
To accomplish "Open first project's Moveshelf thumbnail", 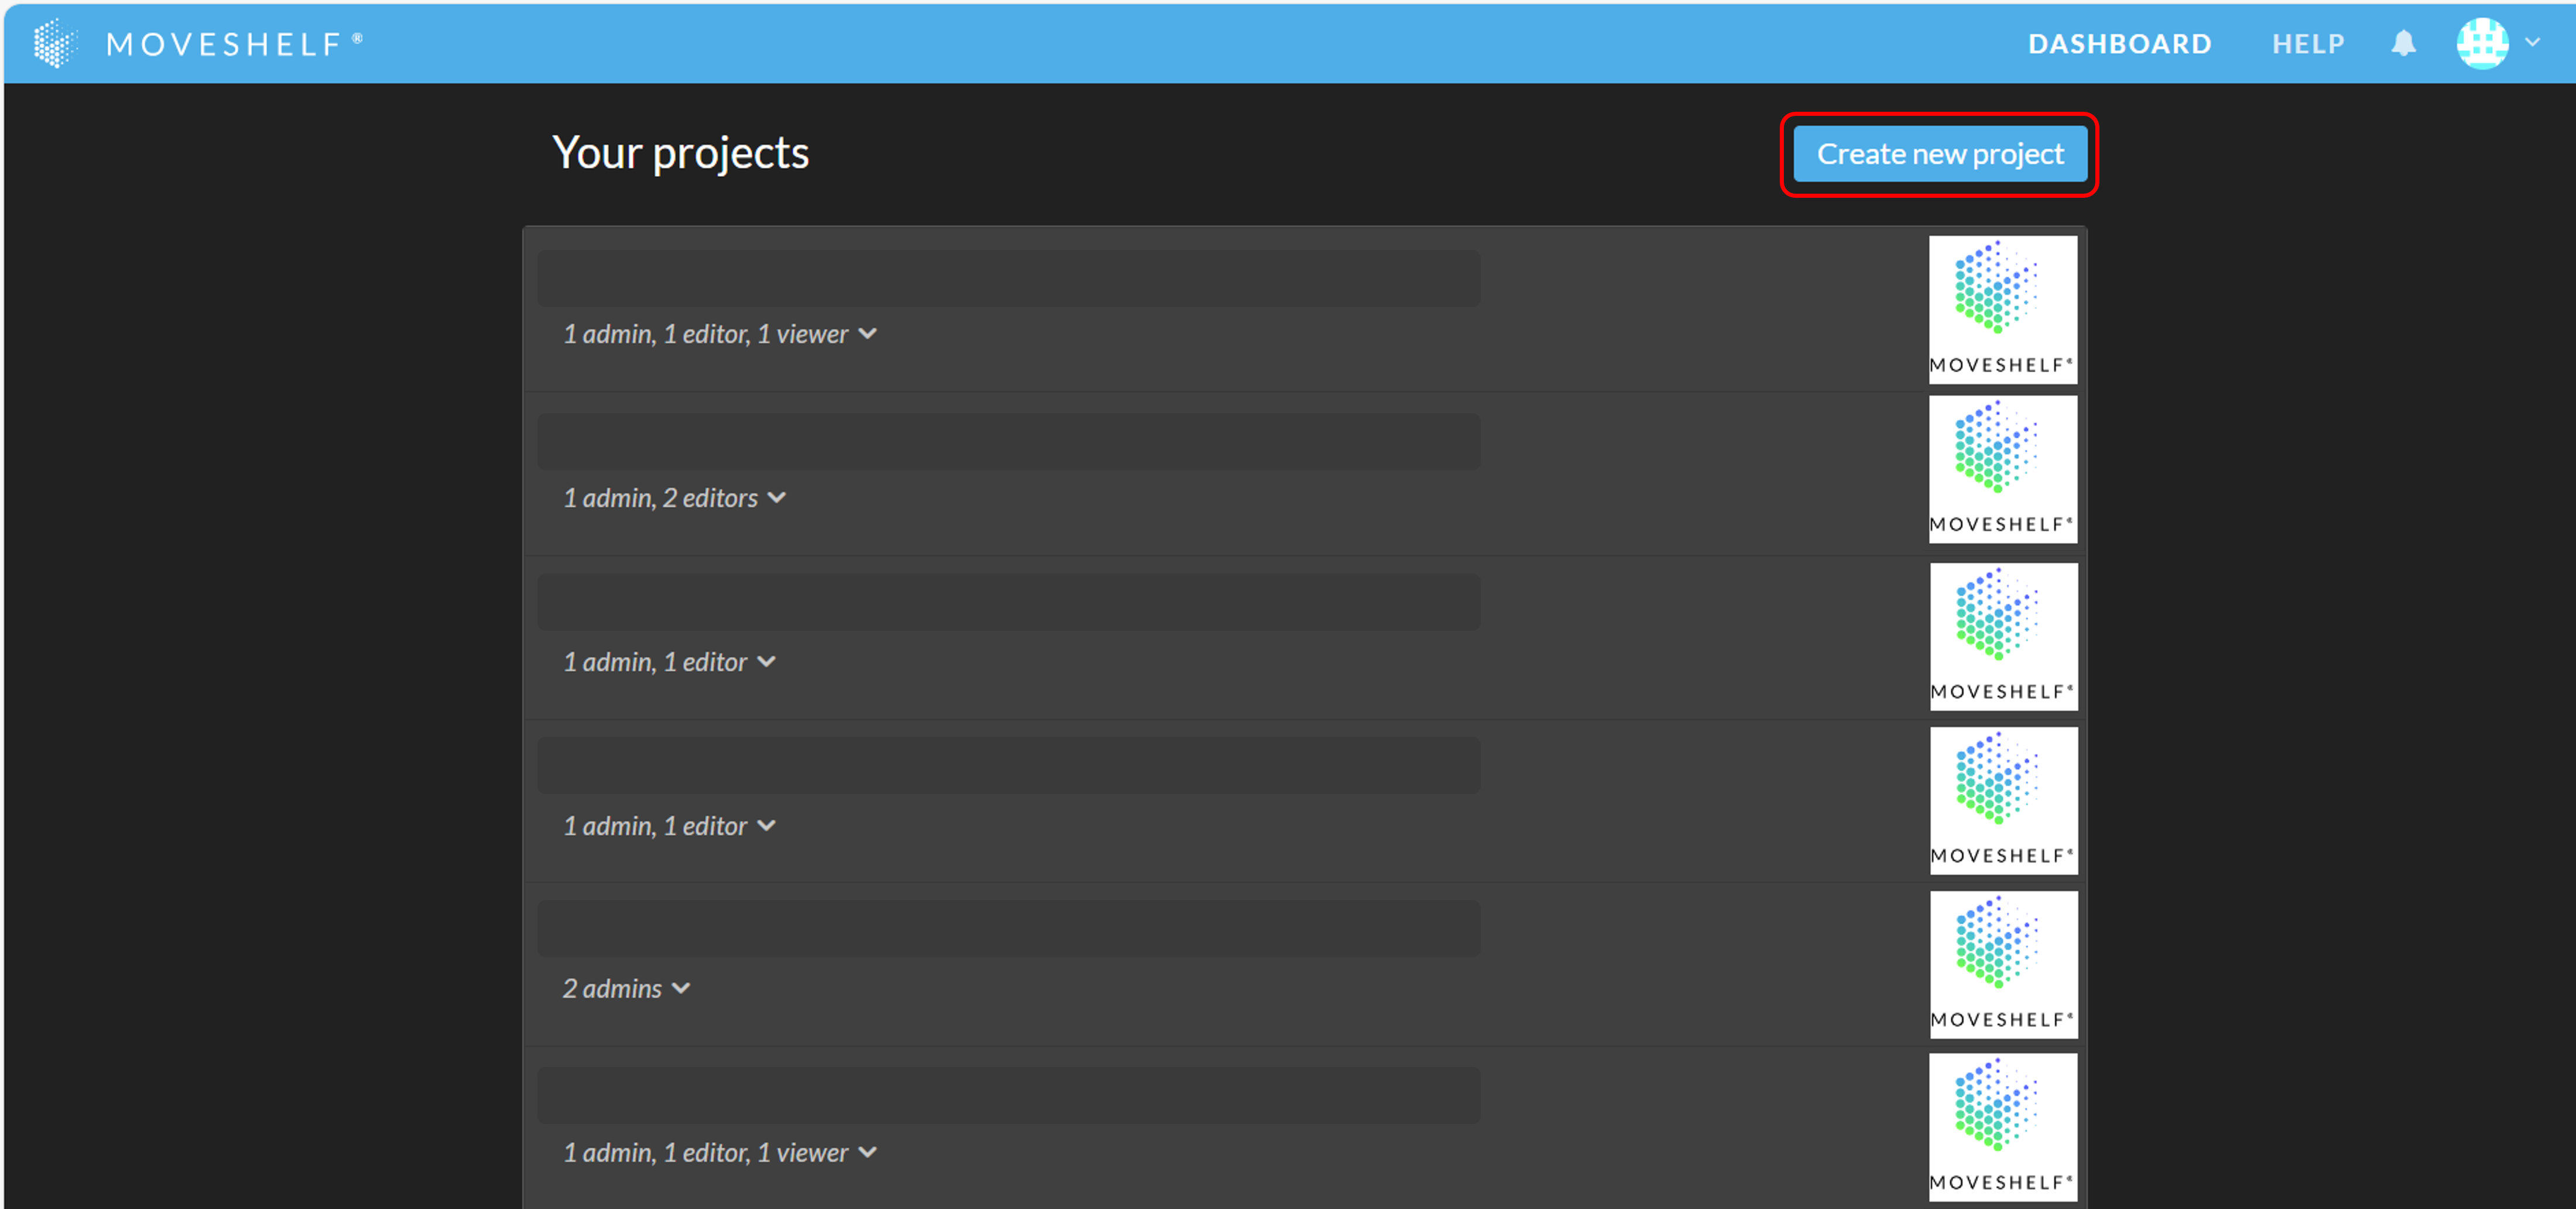I will pos(2002,310).
